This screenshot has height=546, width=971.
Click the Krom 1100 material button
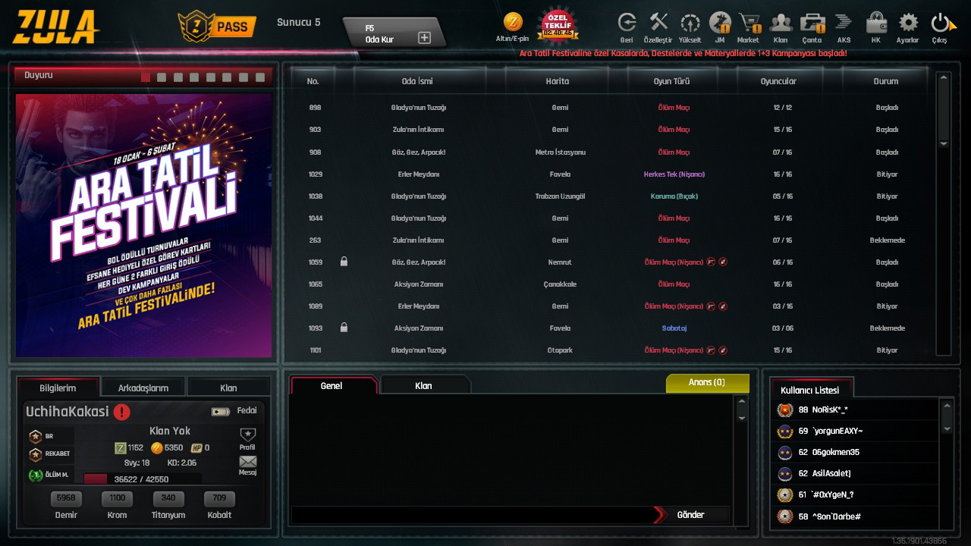click(x=117, y=498)
